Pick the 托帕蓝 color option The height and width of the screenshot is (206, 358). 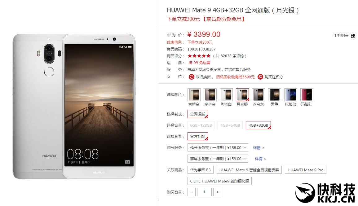[x=291, y=95]
